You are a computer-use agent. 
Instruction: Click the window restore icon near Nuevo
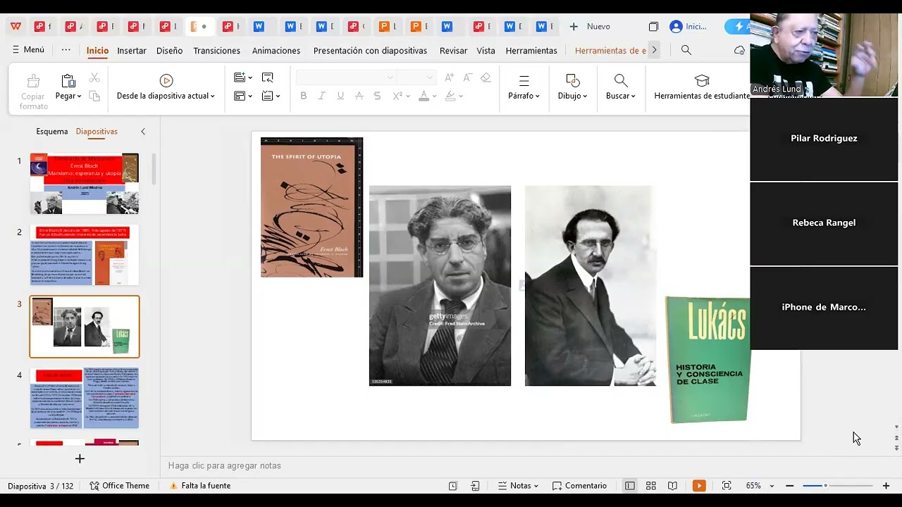pyautogui.click(x=653, y=27)
